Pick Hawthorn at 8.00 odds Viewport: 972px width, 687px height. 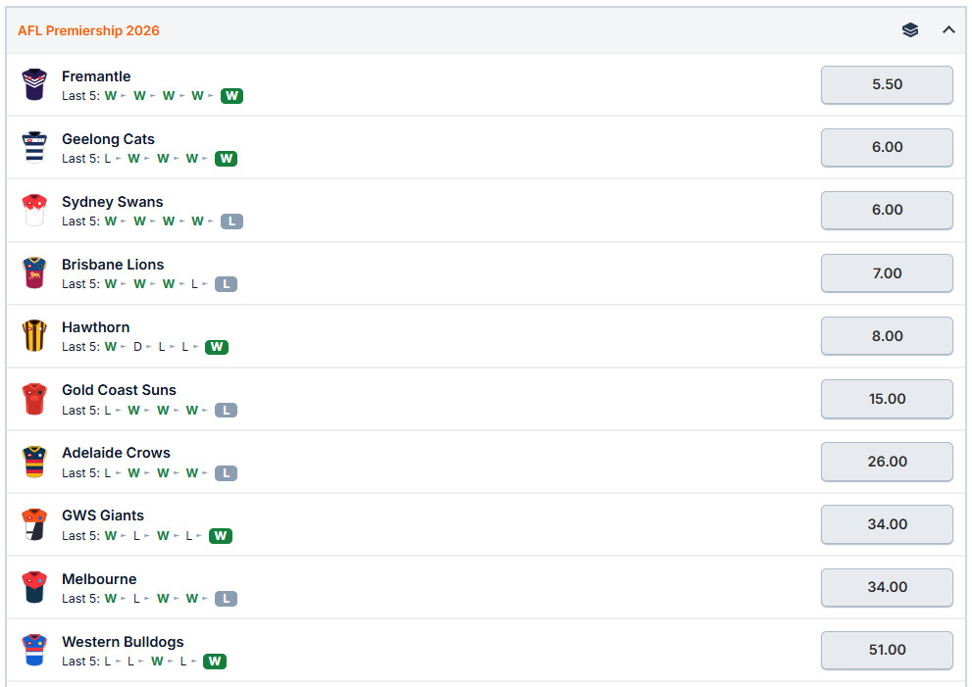coord(887,336)
